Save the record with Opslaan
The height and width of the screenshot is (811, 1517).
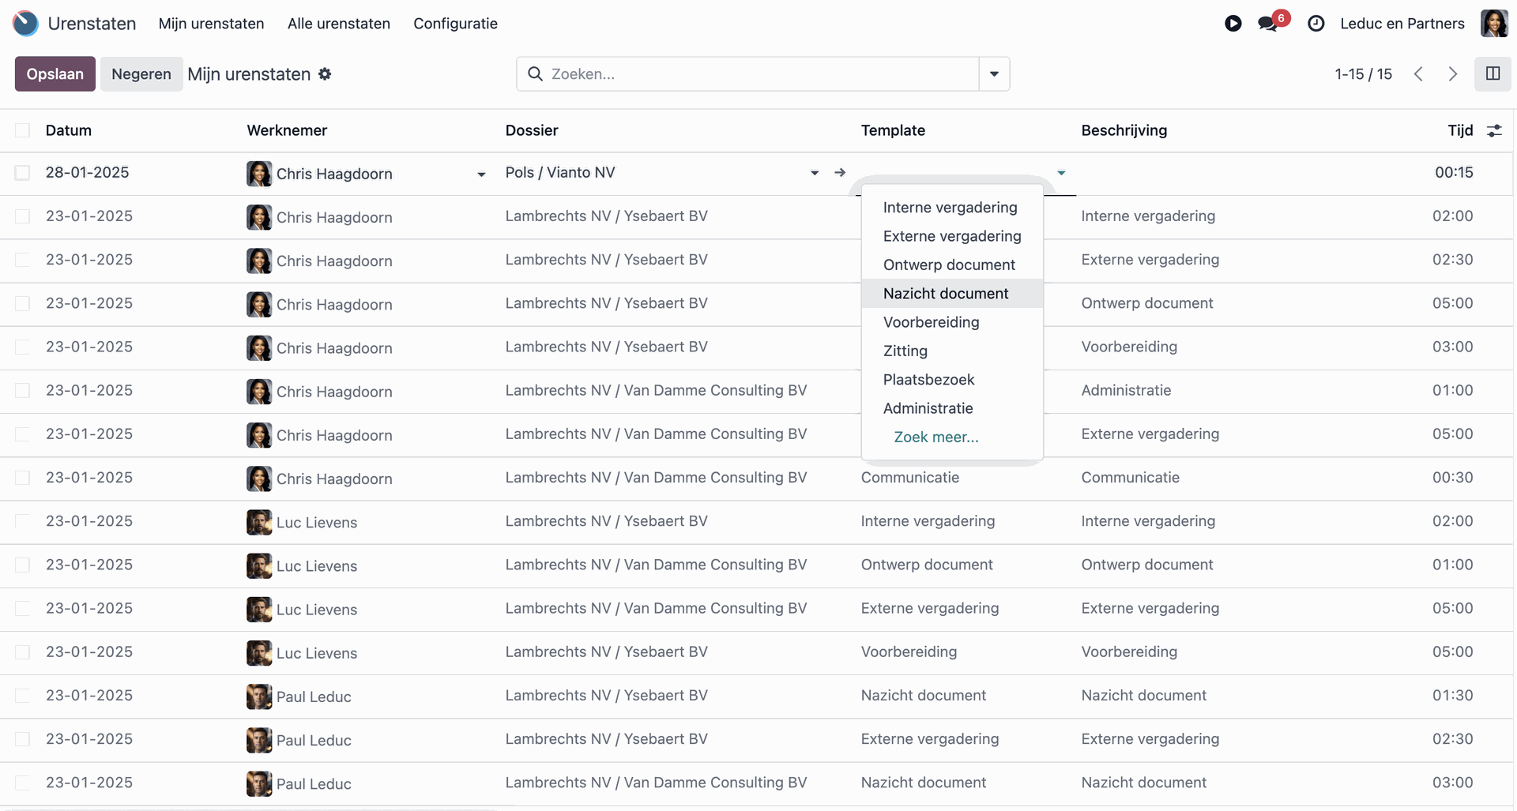pyautogui.click(x=55, y=74)
